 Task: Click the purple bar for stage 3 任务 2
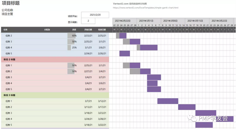187,107
